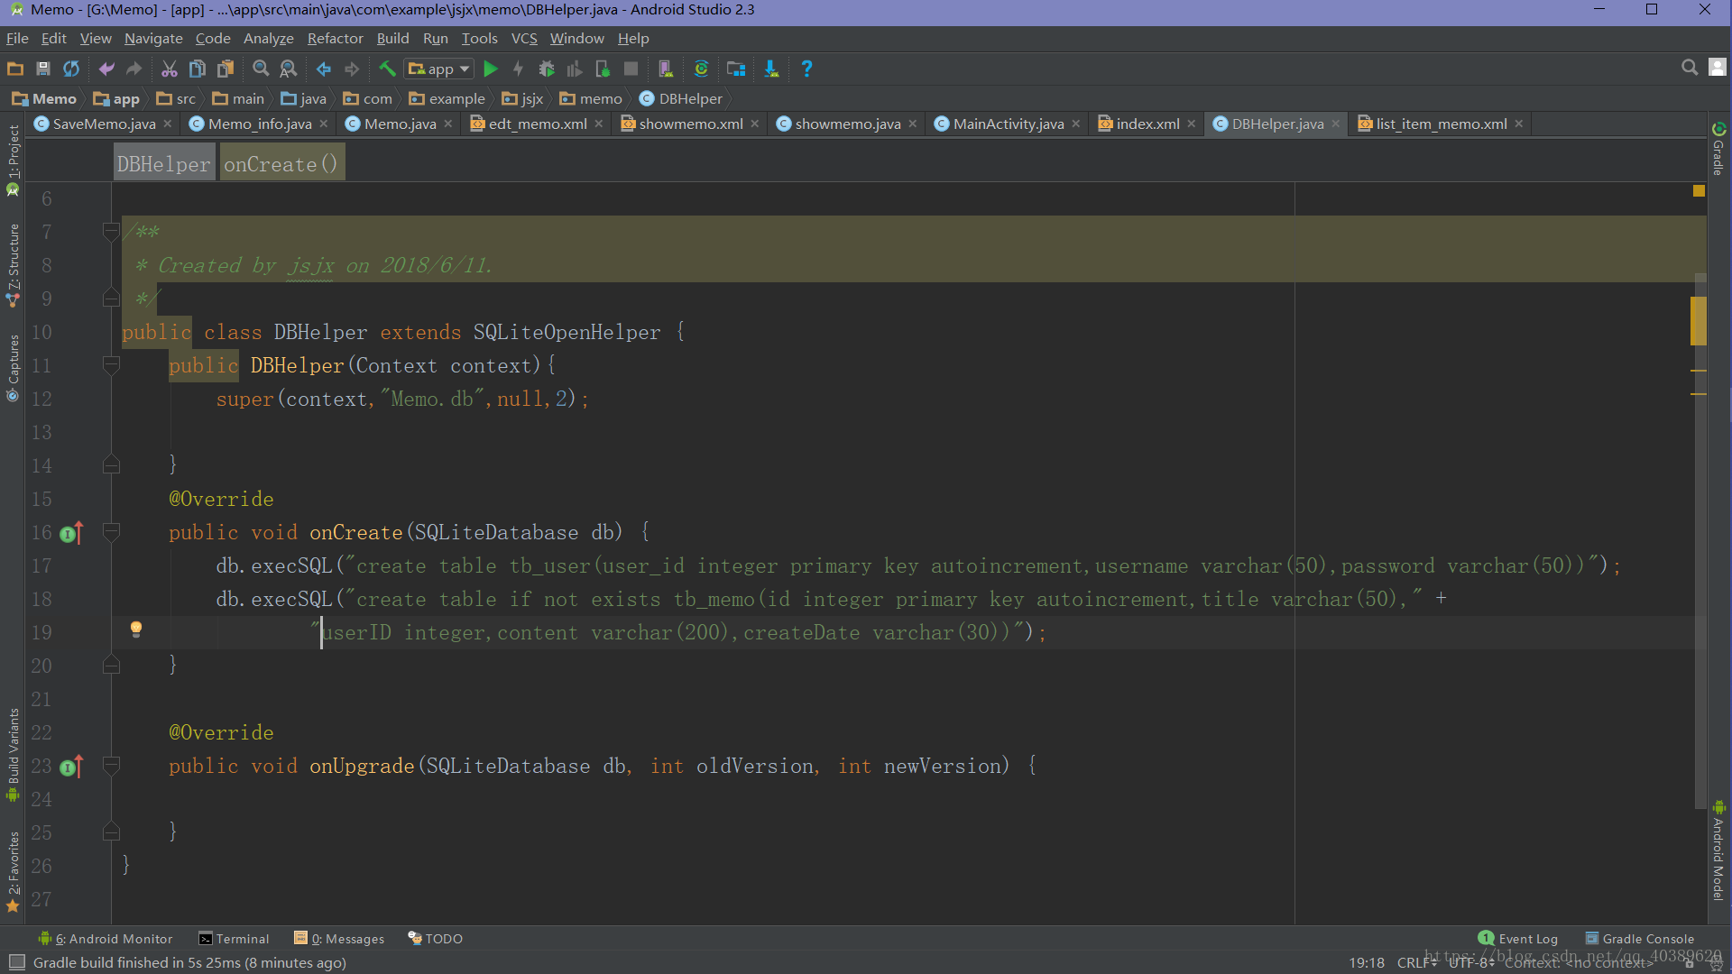Cut selection with the scissors icon
This screenshot has width=1732, height=974.
(x=169, y=69)
